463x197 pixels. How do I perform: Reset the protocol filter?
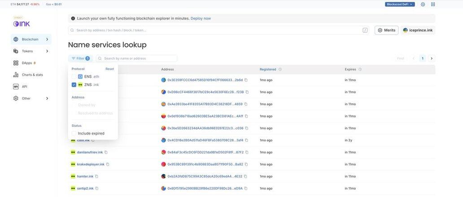[109, 69]
